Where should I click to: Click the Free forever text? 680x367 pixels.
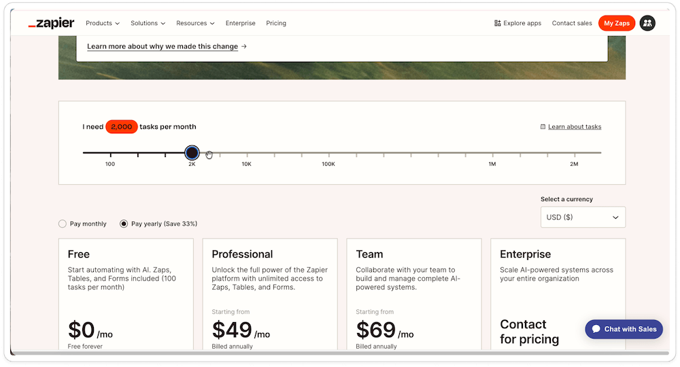[x=85, y=346]
